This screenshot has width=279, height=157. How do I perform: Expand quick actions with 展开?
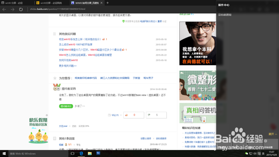[x=273, y=134]
